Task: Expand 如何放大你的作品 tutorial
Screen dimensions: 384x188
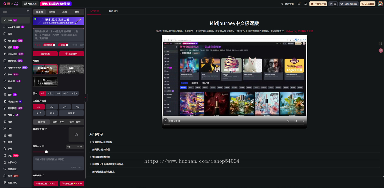Action: (x=100, y=149)
